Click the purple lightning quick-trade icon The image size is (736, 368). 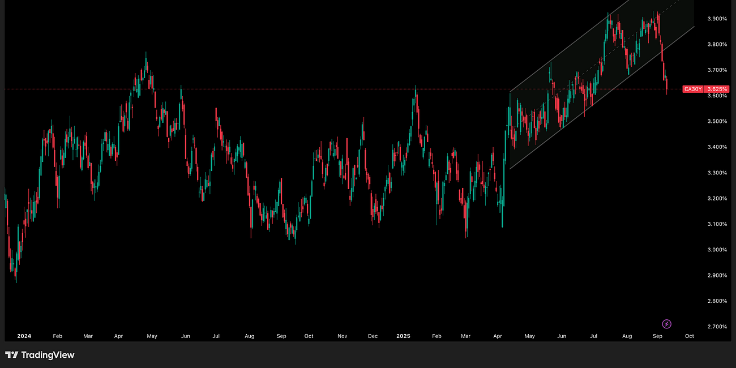(667, 324)
